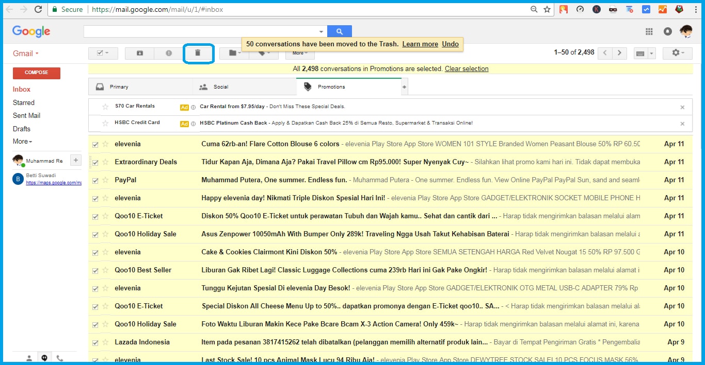
Task: Click the Compose button
Action: tap(37, 73)
